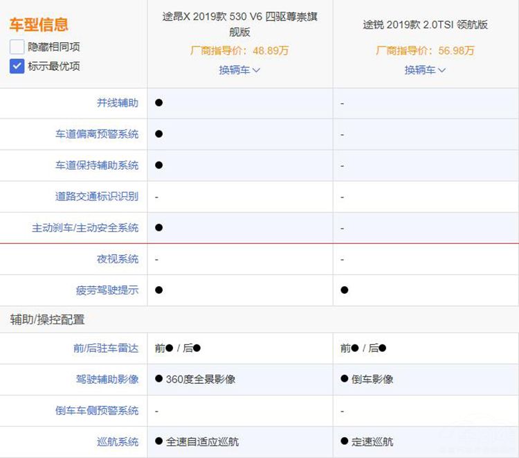Image resolution: width=519 pixels, height=458 pixels.
Task: Uncheck the 标示最优项 checkbox
Action: point(17,67)
